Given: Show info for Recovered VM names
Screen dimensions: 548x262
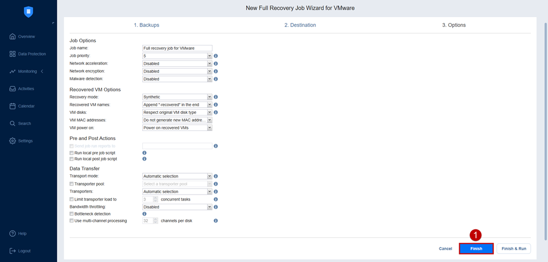Looking at the screenshot, I should 216,105.
